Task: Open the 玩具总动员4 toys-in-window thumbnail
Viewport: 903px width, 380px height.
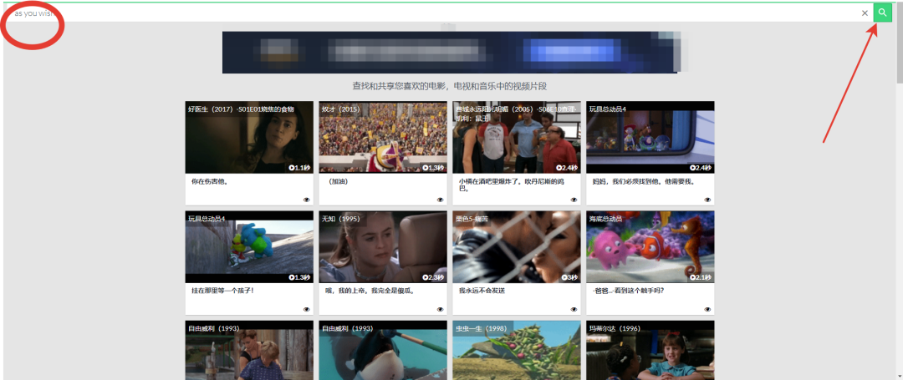Action: (x=650, y=138)
